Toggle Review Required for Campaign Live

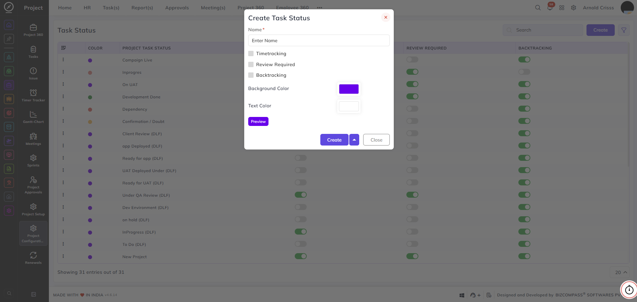point(412,59)
